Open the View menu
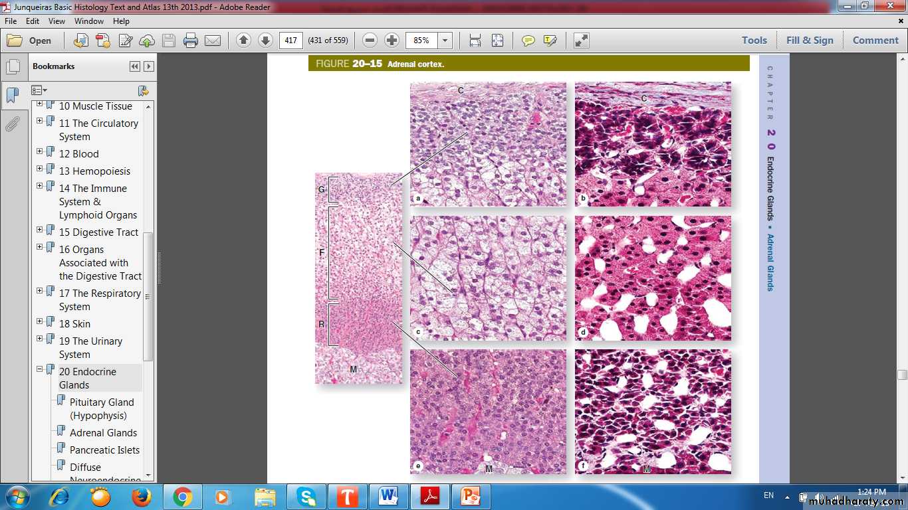The image size is (908, 510). (x=57, y=21)
